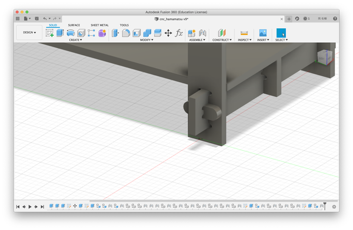The image size is (353, 230).
Task: Click the New Component icon
Action: click(x=192, y=33)
